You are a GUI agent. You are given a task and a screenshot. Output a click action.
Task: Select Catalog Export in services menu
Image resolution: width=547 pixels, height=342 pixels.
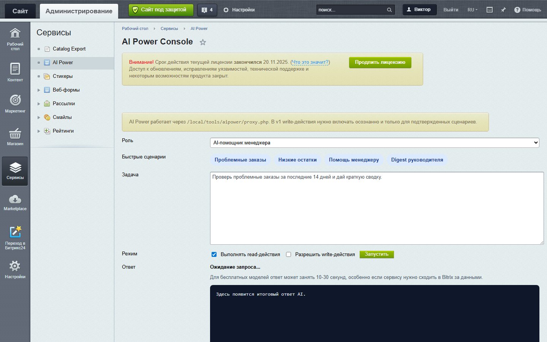click(69, 49)
